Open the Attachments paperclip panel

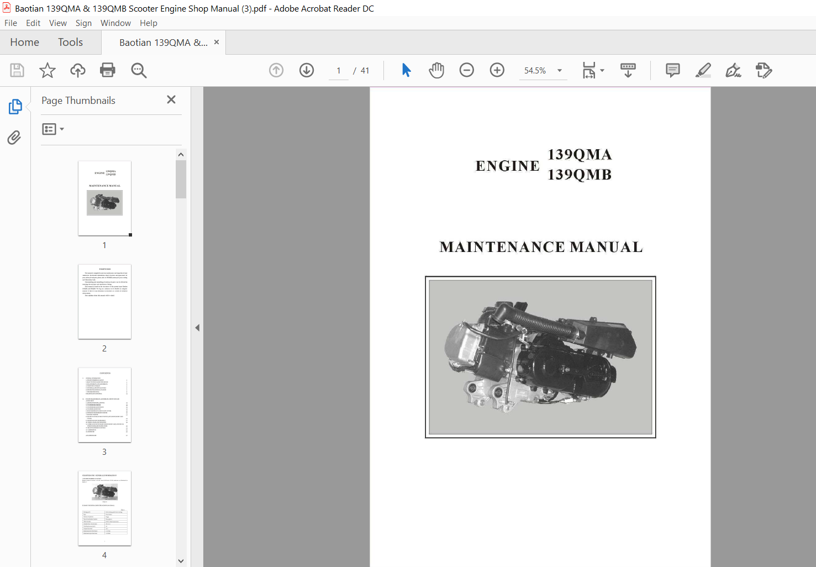(14, 137)
